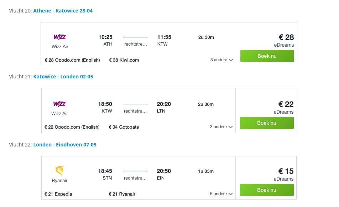Choose the €21 Expedia offer

(x=58, y=194)
